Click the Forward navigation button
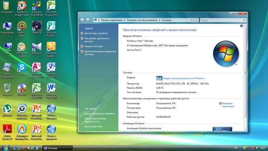 tap(87, 20)
